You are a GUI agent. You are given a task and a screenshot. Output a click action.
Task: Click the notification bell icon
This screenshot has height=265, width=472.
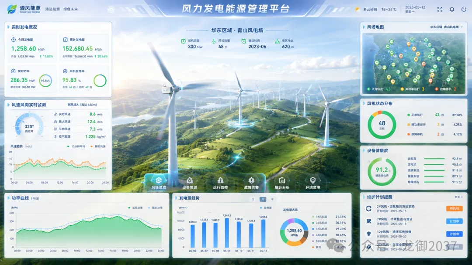pos(452,9)
